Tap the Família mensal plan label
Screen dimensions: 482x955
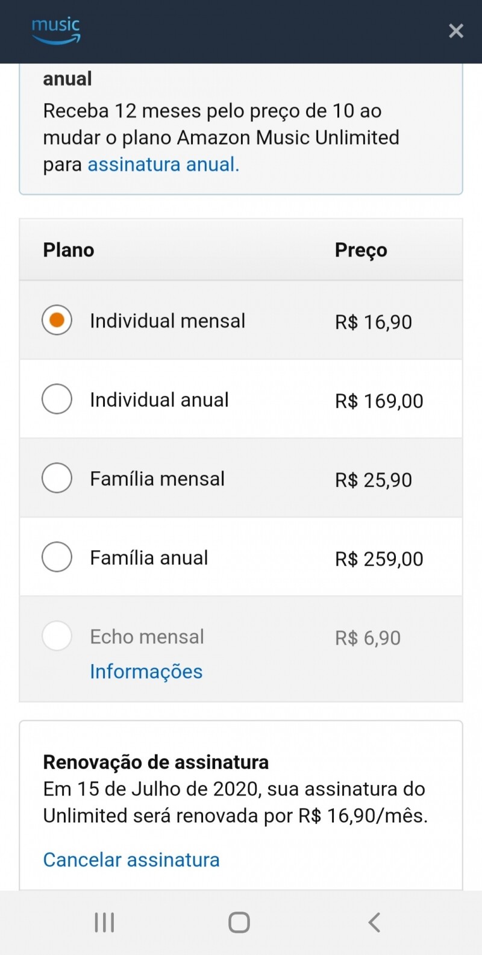click(157, 479)
